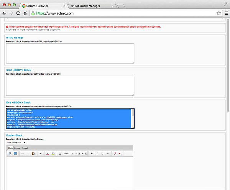Switch to the Layout editor tab
The image size is (230, 190).
18,147
